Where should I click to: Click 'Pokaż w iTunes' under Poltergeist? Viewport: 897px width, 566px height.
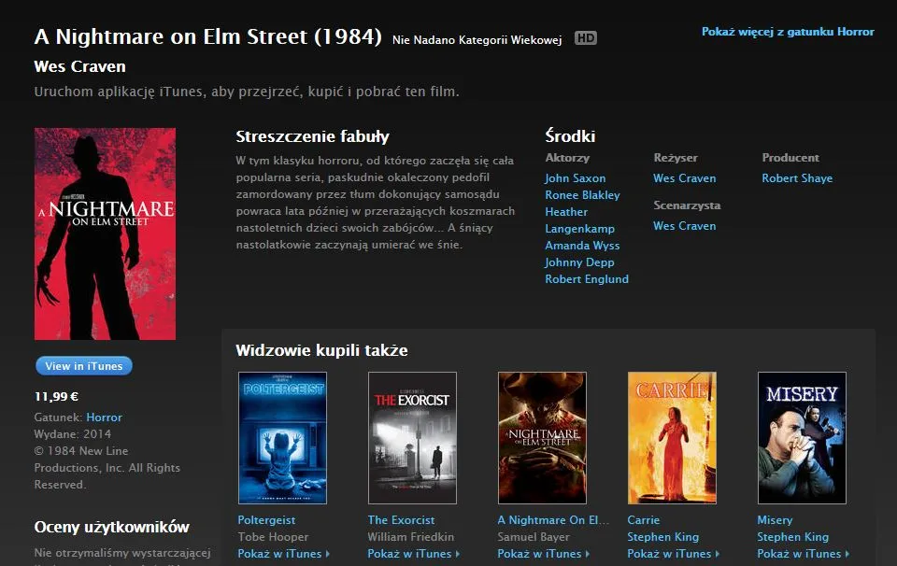coord(284,554)
